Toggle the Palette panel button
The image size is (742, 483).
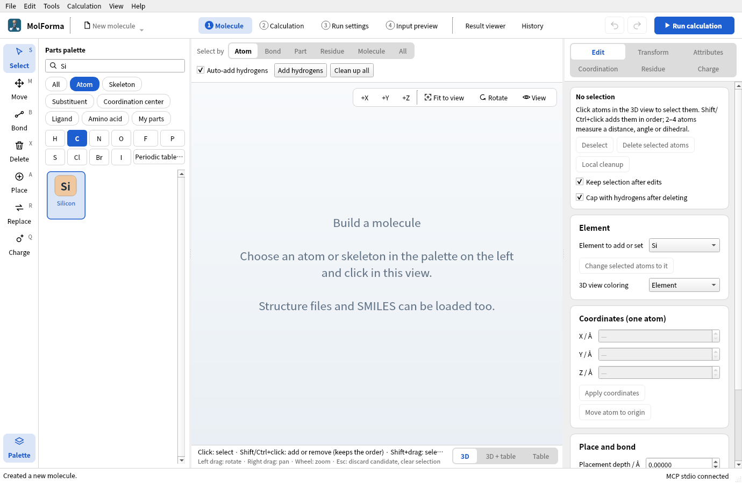[x=19, y=448]
